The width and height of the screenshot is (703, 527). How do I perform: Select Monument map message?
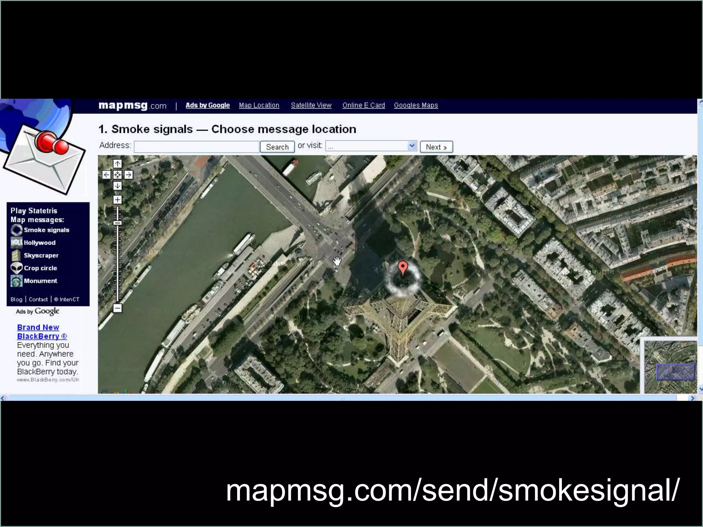[x=41, y=281]
